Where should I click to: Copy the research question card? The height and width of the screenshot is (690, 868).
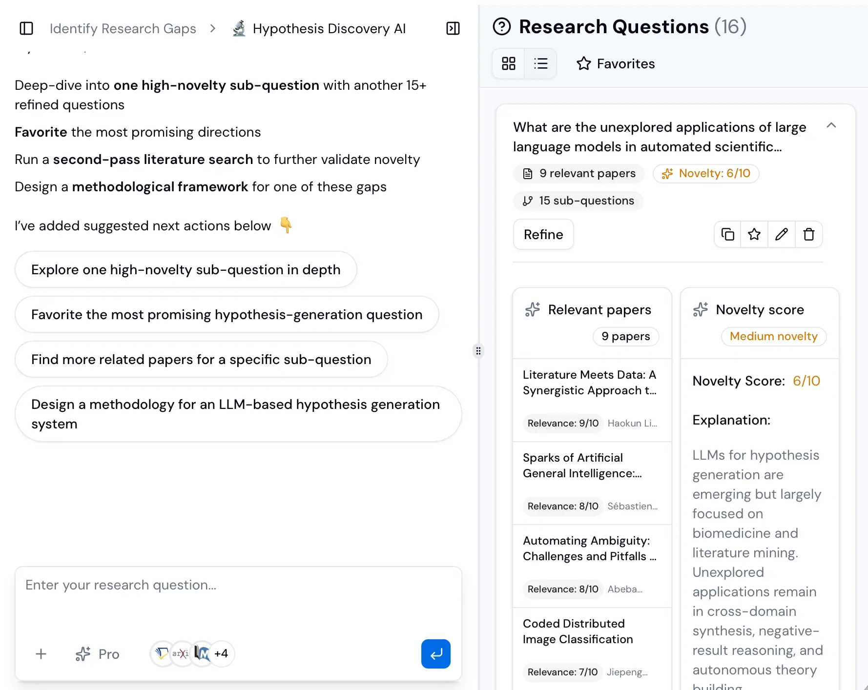[727, 234]
